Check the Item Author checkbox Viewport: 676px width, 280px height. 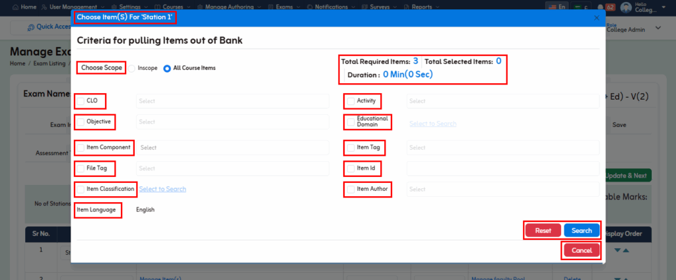[351, 190]
